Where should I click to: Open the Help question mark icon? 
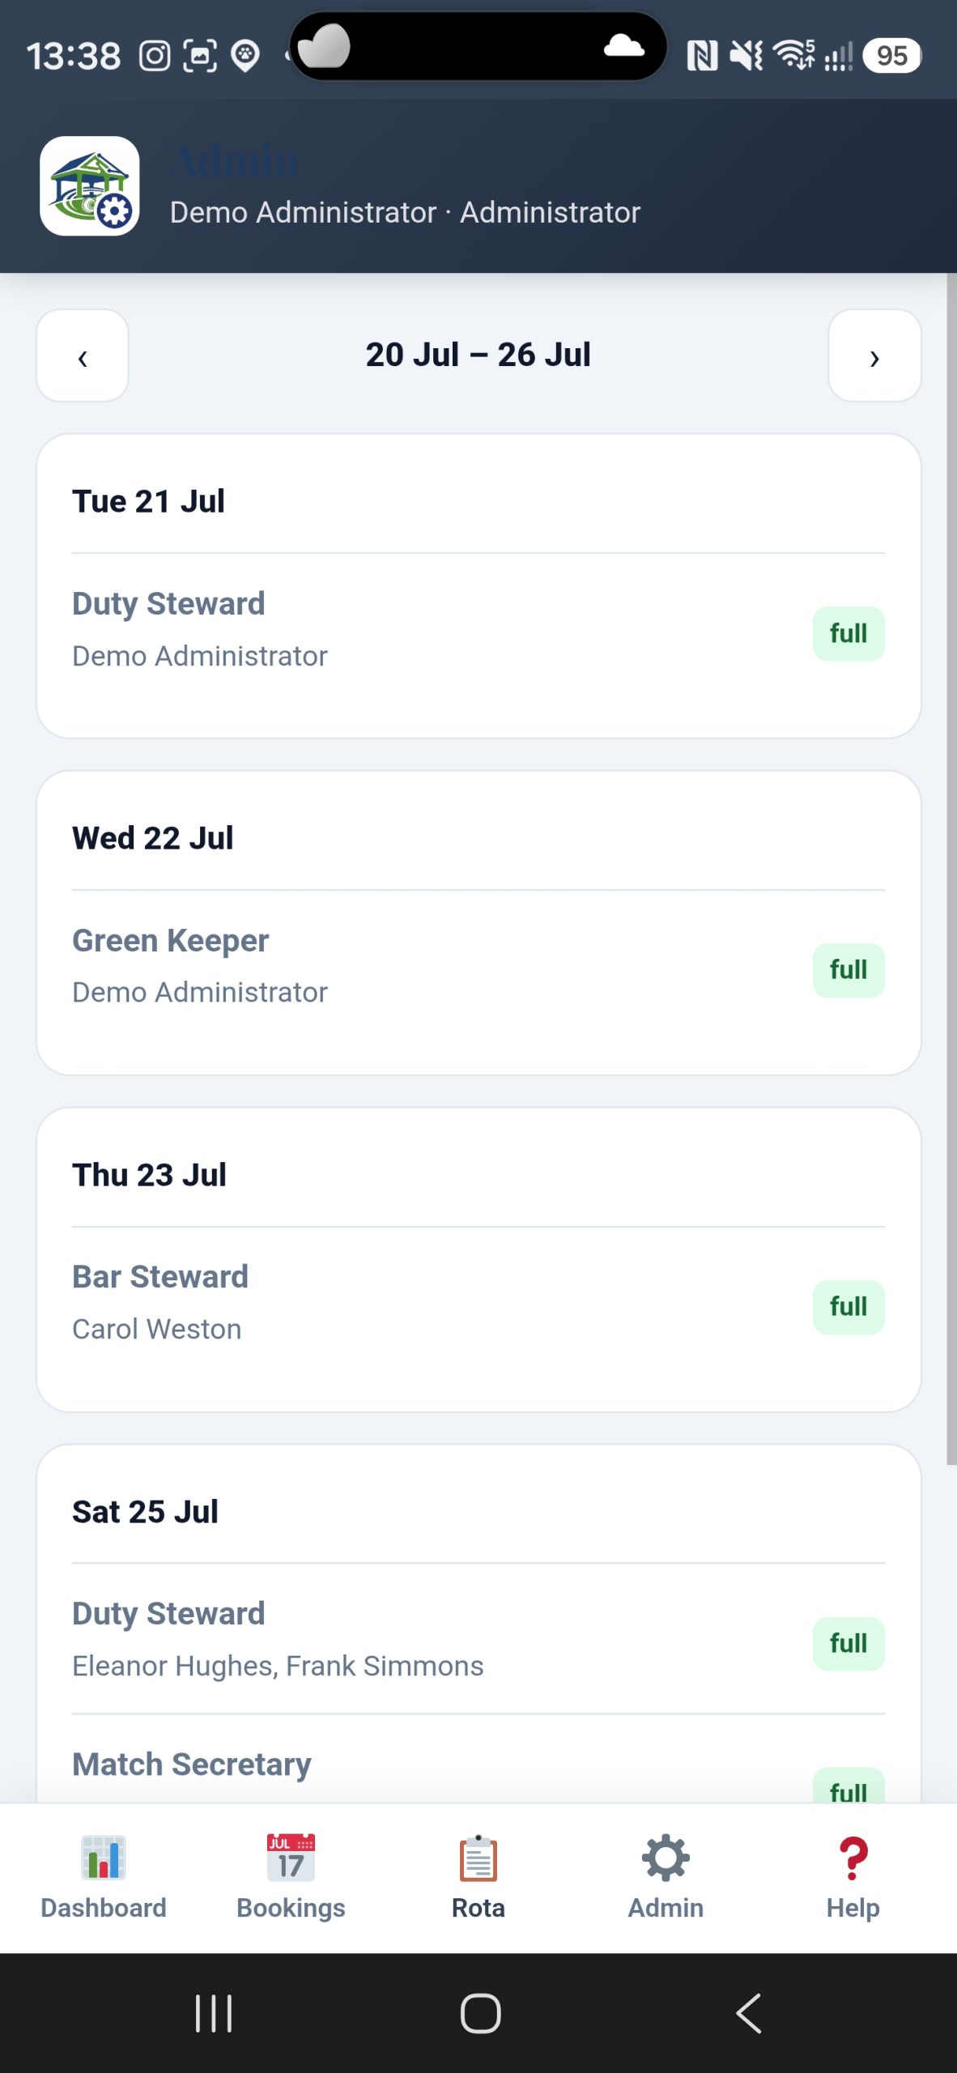tap(853, 1858)
